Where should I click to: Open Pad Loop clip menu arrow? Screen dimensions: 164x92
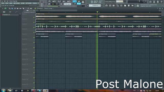pyautogui.click(x=37, y=29)
